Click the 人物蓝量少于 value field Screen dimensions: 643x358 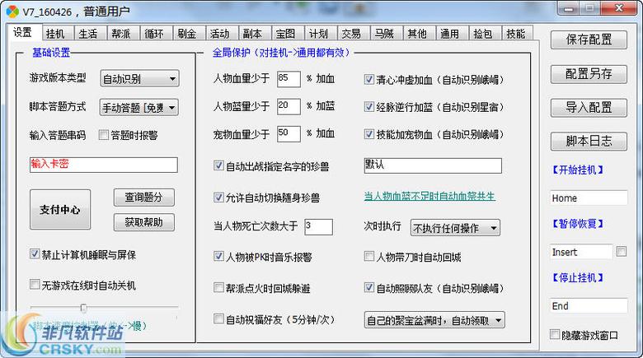pyautogui.click(x=289, y=106)
